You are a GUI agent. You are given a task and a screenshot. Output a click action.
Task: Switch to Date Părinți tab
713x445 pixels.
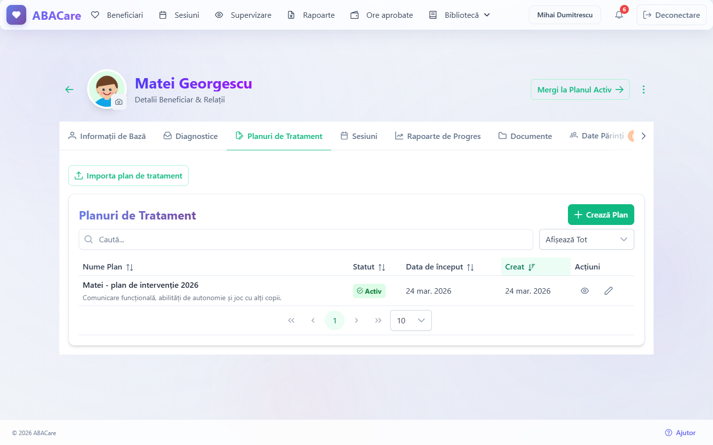click(597, 136)
